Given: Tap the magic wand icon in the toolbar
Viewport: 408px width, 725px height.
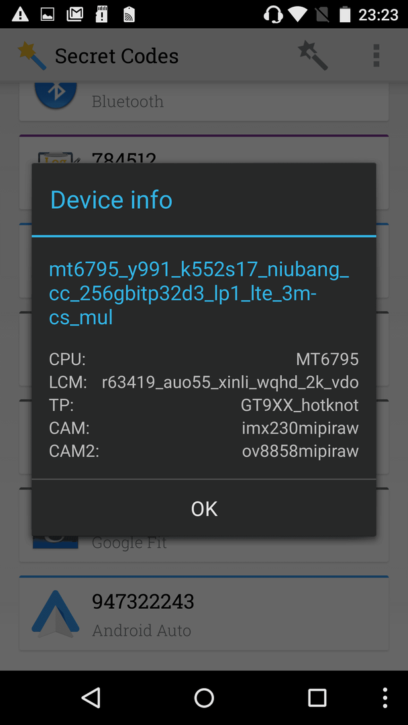Looking at the screenshot, I should point(313,56).
